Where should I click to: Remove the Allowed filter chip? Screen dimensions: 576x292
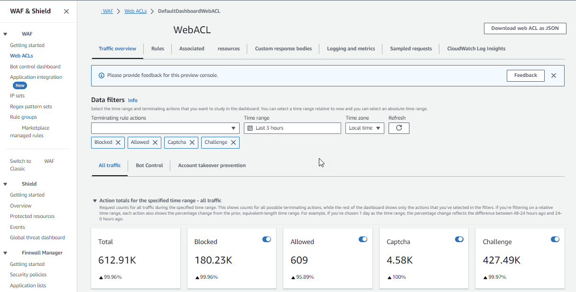click(x=155, y=142)
